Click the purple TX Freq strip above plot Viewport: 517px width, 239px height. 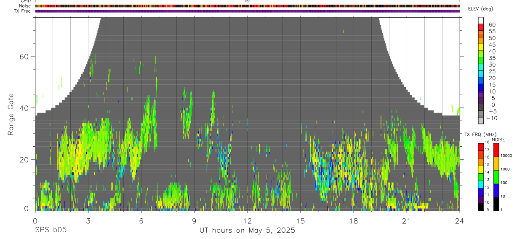click(248, 11)
